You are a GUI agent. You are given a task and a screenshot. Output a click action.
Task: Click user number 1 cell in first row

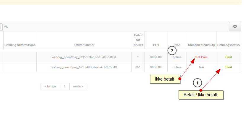[138, 57]
